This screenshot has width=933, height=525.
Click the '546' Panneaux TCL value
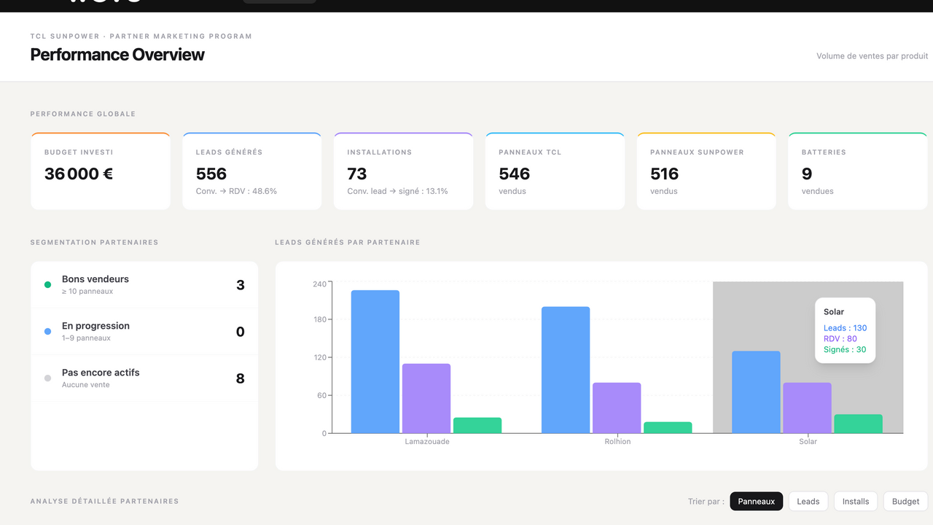pyautogui.click(x=515, y=174)
